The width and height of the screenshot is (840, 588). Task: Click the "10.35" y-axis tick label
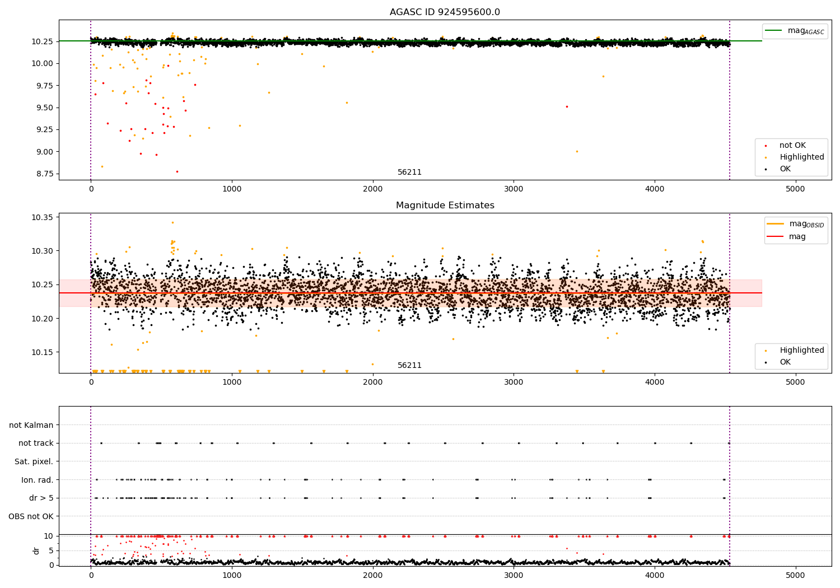[x=43, y=217]
